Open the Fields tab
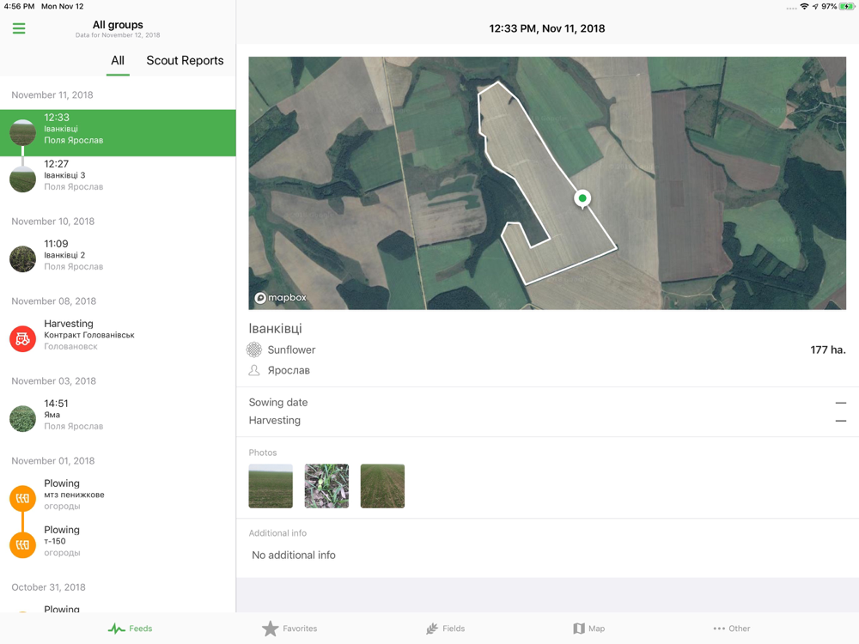Viewport: 859px width, 644px height. 445,629
